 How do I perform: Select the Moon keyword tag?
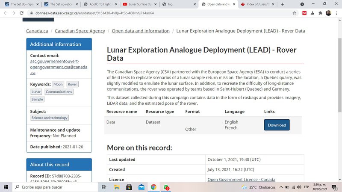tap(58, 84)
